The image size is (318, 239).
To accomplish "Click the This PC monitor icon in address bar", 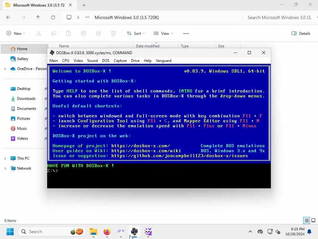I will [69, 17].
